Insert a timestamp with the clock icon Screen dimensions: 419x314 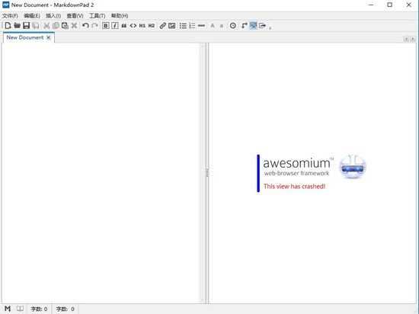233,26
